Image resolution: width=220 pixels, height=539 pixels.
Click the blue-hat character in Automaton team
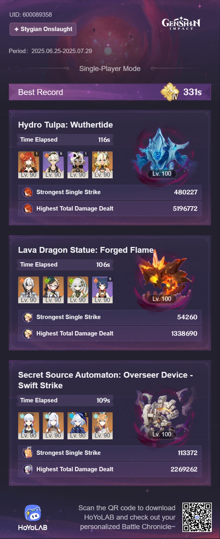[x=78, y=426]
